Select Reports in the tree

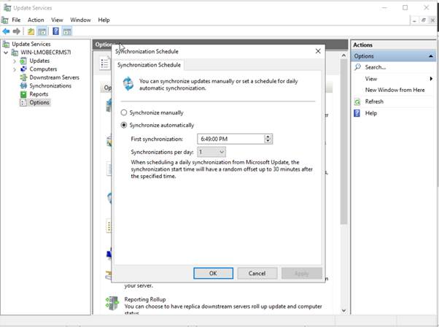[39, 94]
